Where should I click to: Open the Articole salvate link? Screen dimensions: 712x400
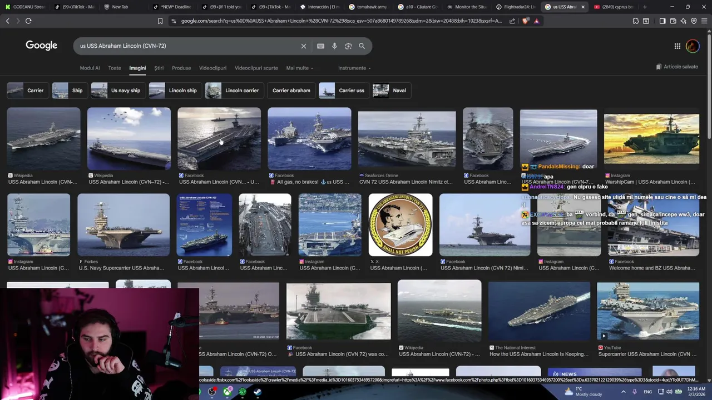pyautogui.click(x=677, y=67)
